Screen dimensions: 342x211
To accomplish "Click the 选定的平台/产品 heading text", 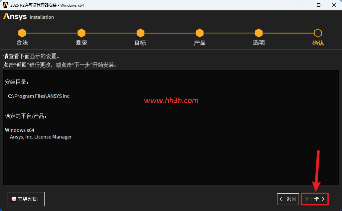I will coord(25,116).
